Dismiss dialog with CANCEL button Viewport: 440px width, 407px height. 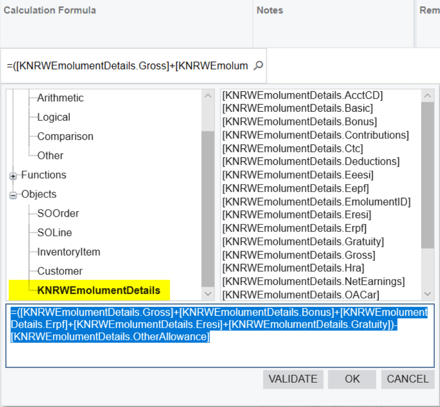coord(408,379)
